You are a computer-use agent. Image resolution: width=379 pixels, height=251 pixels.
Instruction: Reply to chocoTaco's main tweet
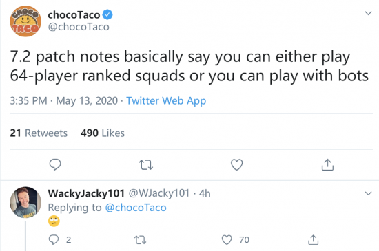(55, 164)
